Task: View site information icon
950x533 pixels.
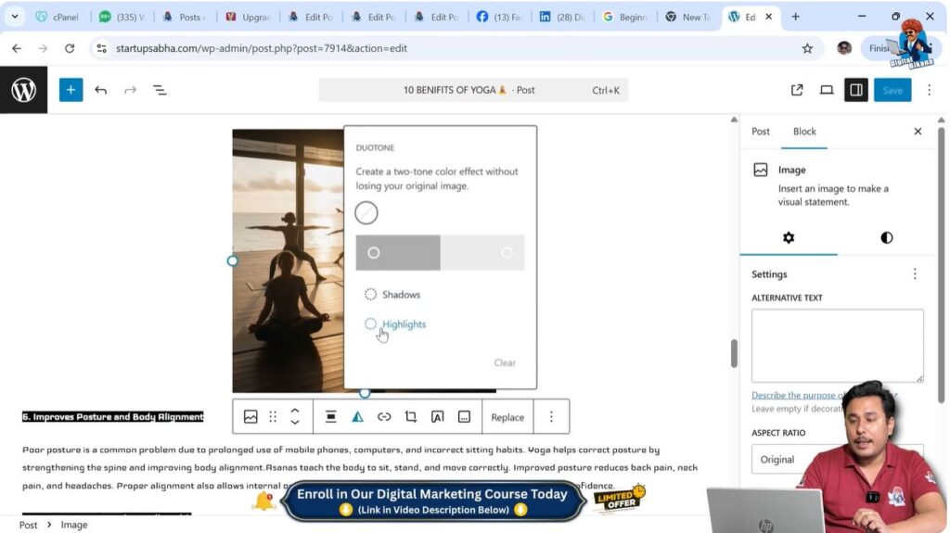Action: [x=101, y=48]
